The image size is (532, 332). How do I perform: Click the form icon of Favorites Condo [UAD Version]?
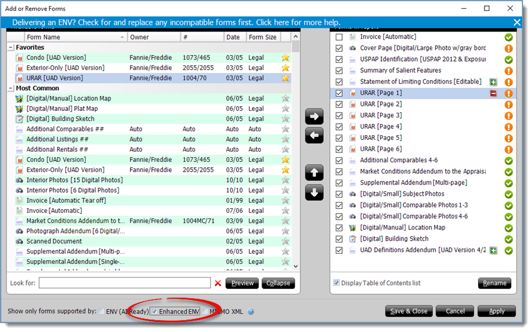point(20,58)
